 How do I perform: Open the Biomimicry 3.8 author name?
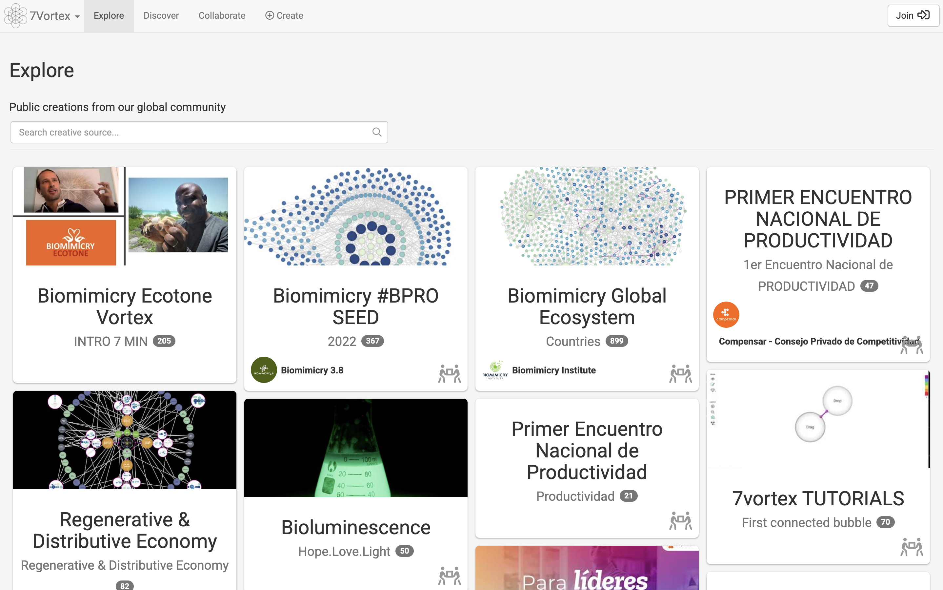tap(312, 370)
